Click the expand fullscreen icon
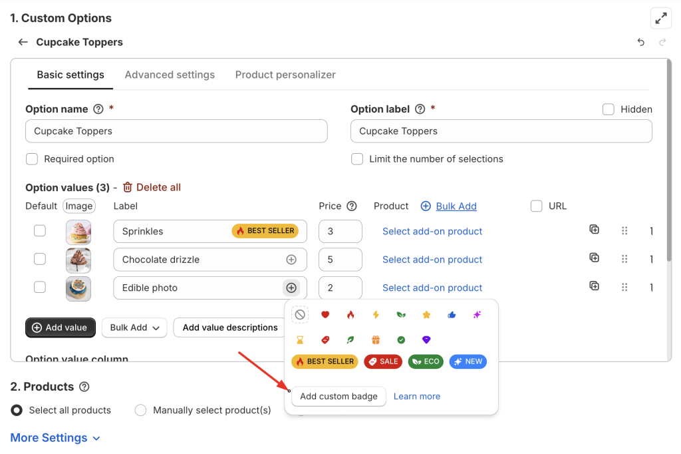Viewport: 681px width, 454px height. [660, 19]
